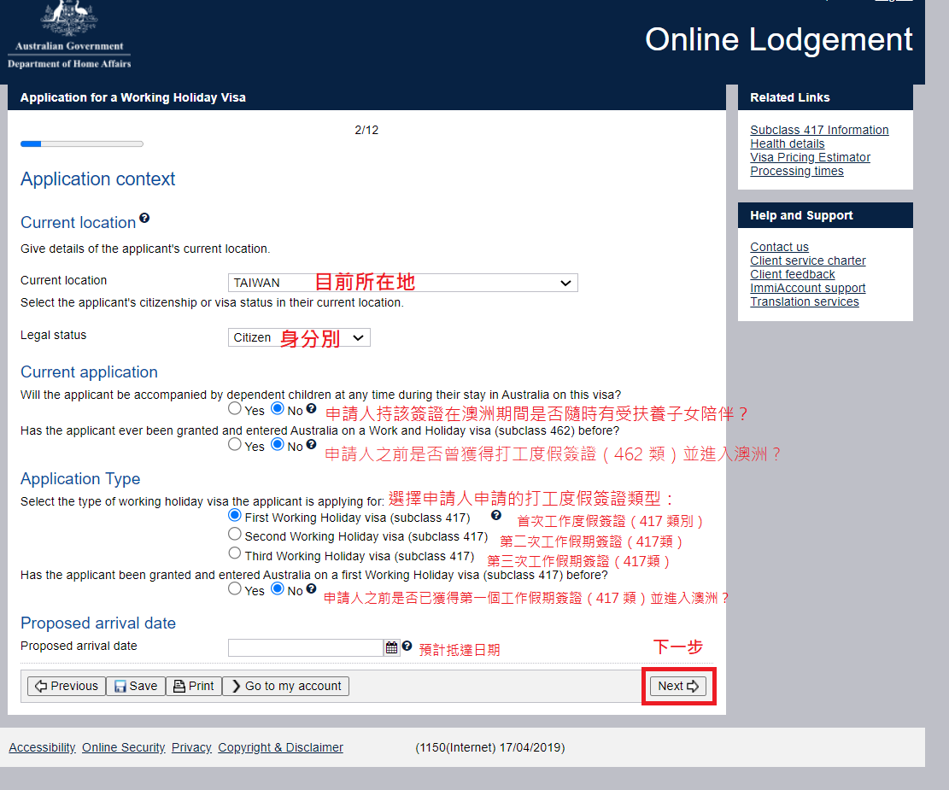
Task: Click the Save button
Action: click(x=136, y=686)
